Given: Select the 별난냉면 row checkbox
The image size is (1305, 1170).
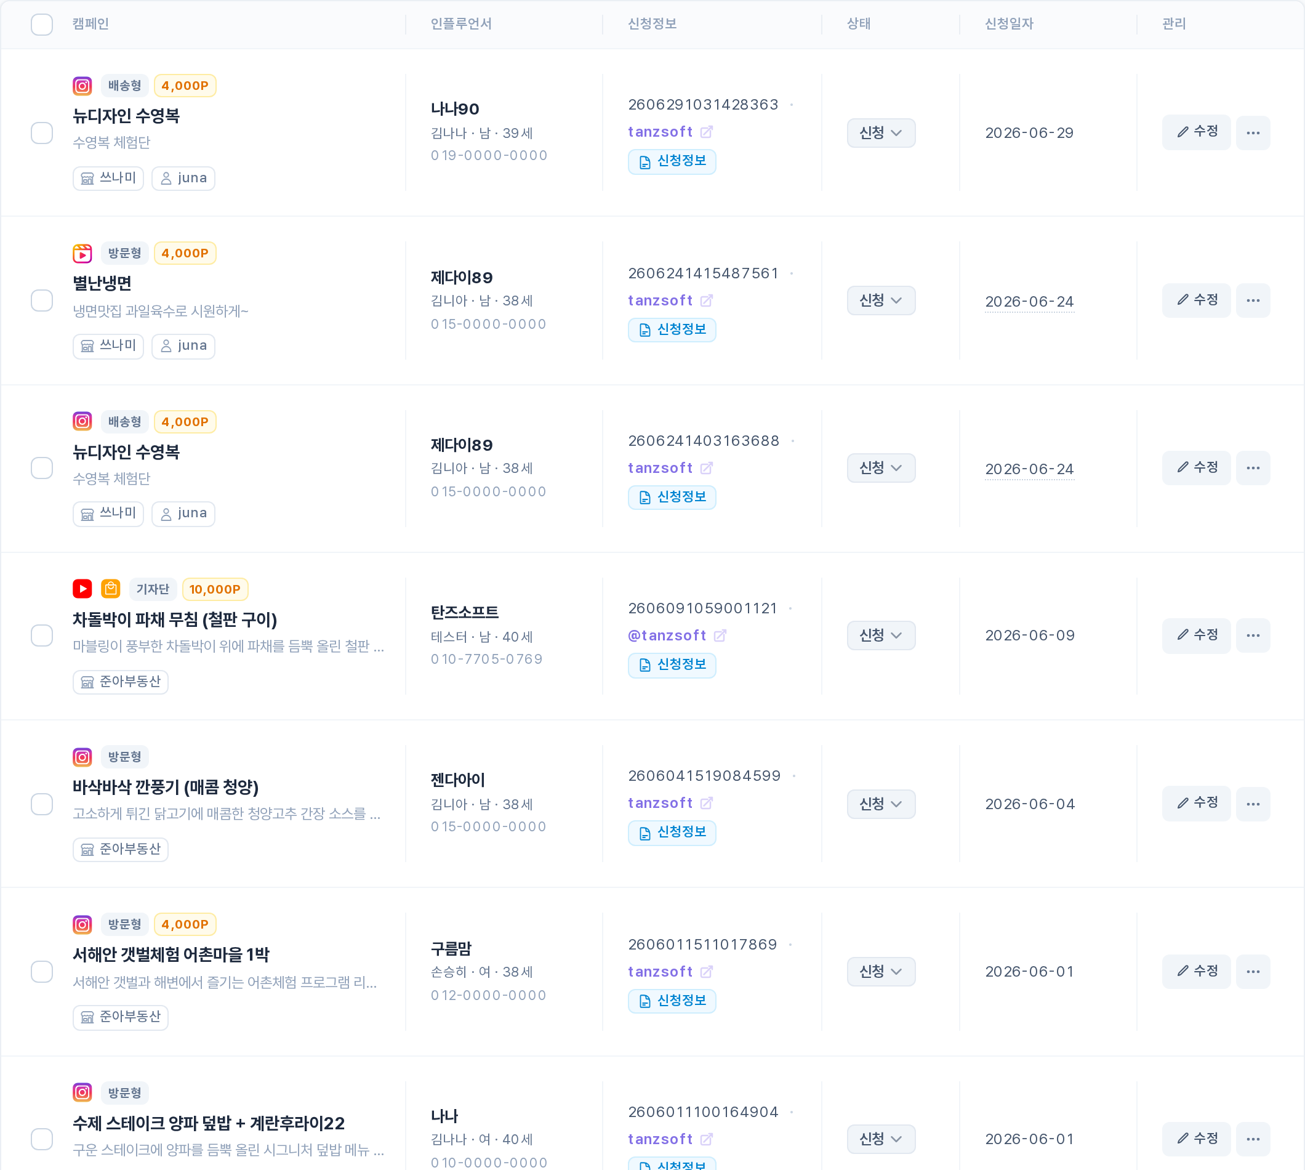Looking at the screenshot, I should [42, 301].
